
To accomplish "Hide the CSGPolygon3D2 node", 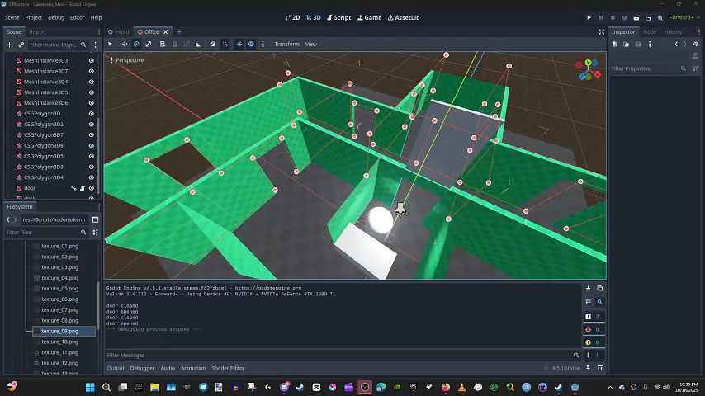I will (x=92, y=124).
